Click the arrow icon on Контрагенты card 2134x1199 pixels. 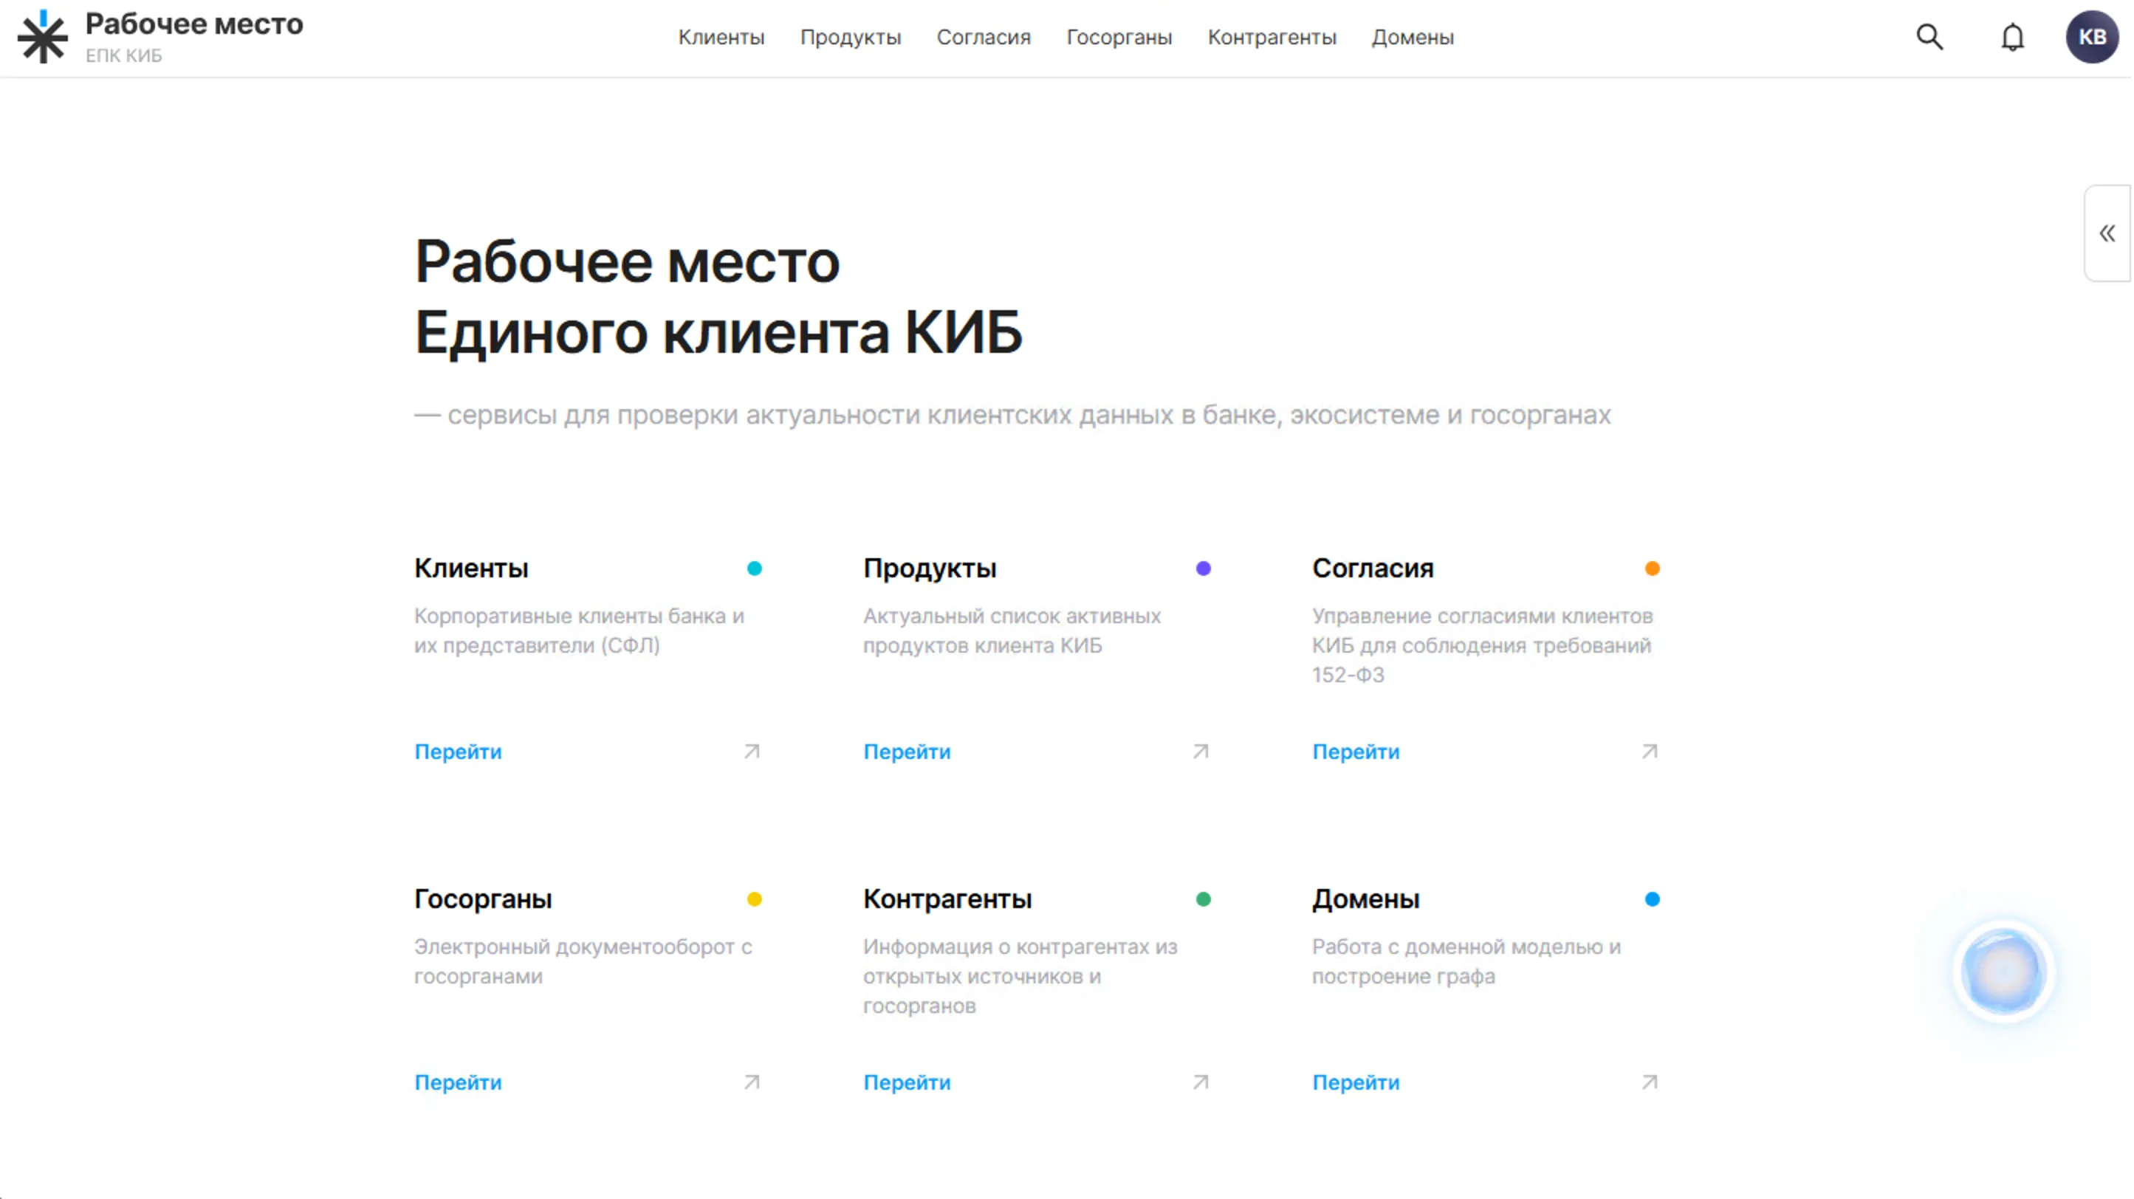click(1201, 1082)
